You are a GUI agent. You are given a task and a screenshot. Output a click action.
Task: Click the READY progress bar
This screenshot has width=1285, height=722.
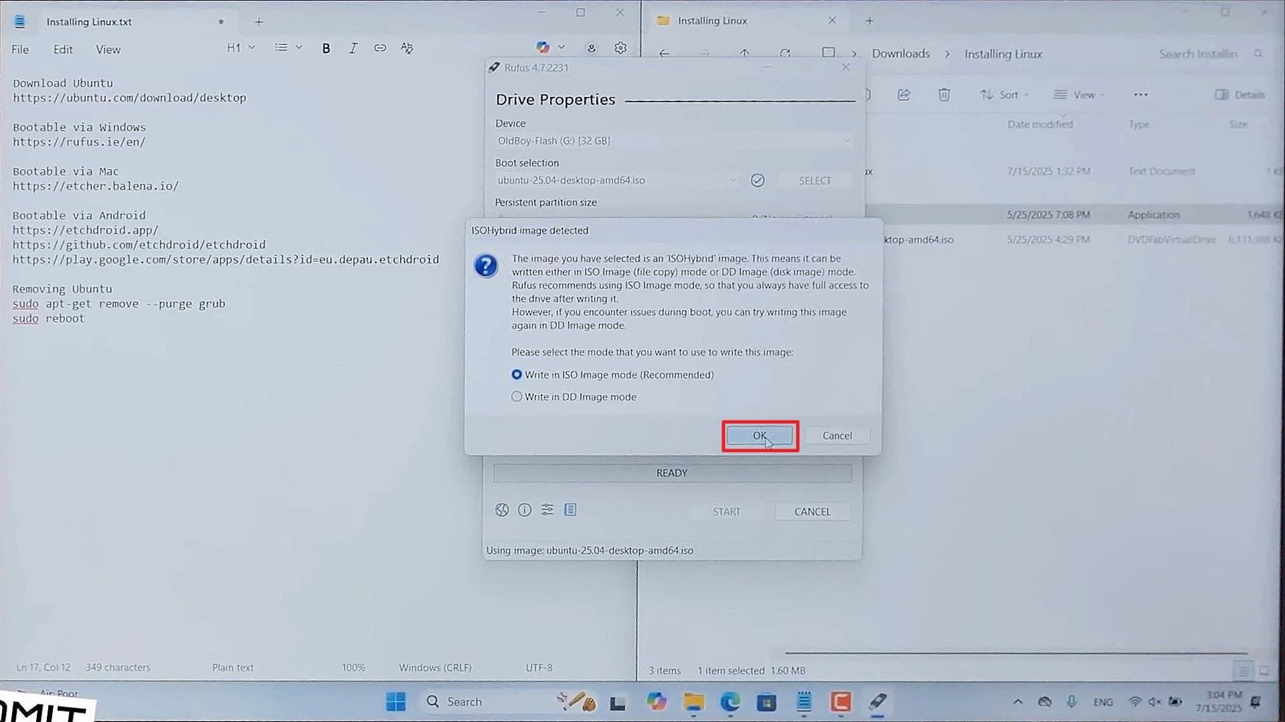[x=672, y=473]
